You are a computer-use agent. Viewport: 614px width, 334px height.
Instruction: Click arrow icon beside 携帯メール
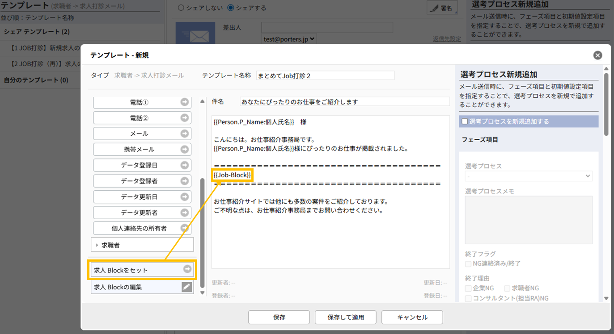pos(185,149)
